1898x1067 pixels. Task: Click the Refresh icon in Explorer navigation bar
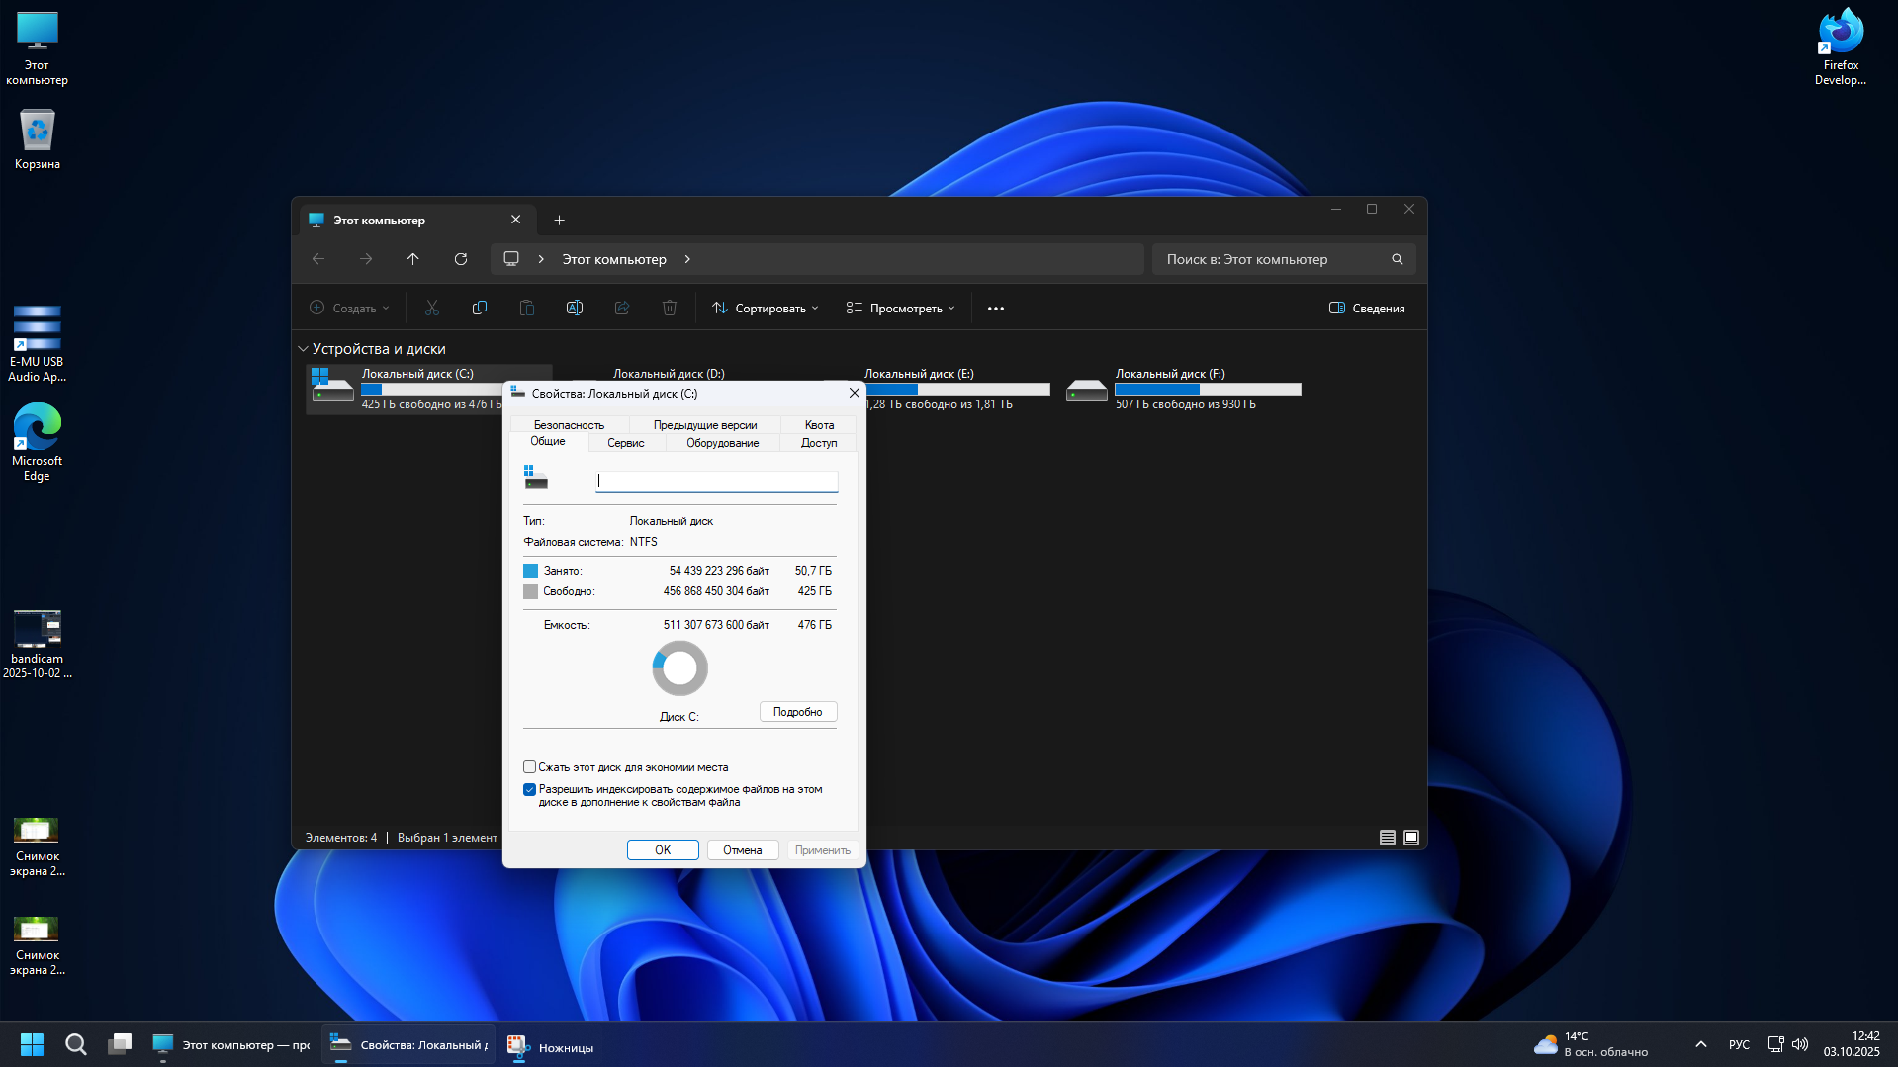pos(461,259)
